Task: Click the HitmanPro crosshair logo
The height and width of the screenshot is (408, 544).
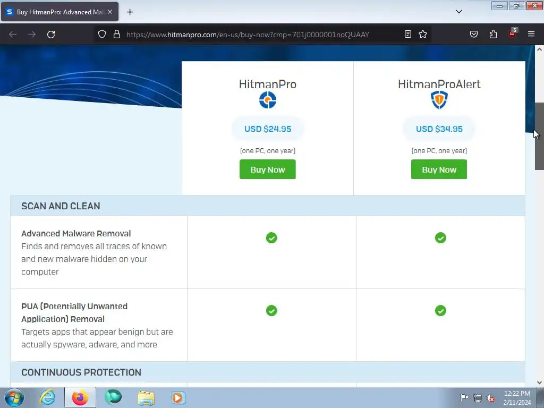Action: click(268, 100)
